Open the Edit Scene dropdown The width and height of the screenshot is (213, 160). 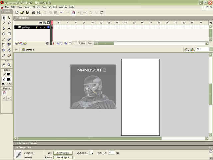[x=186, y=50]
